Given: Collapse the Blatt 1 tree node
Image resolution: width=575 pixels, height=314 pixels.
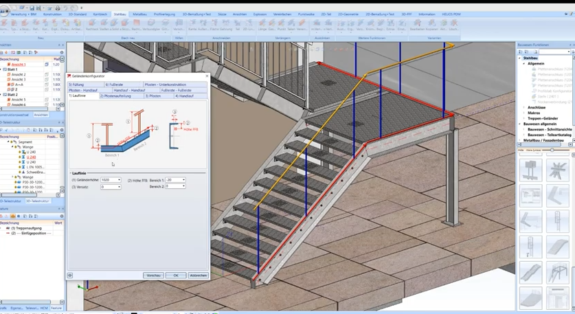Looking at the screenshot, I should [2, 69].
